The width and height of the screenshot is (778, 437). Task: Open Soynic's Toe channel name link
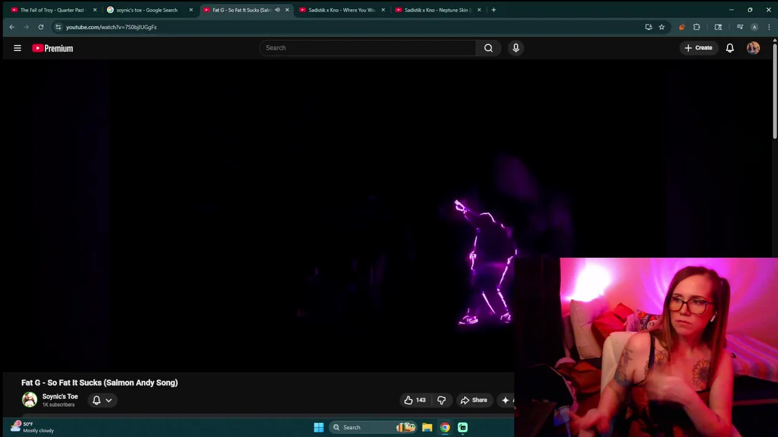60,396
